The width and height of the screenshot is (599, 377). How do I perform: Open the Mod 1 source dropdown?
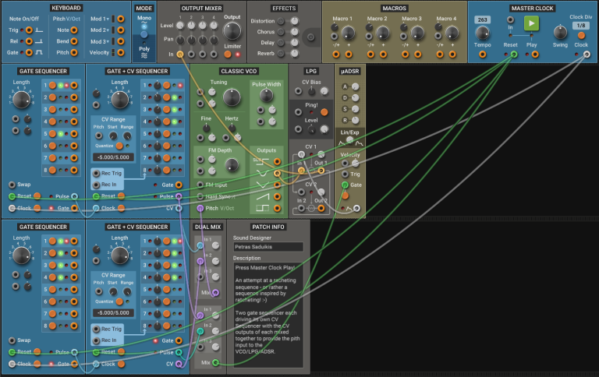[100, 19]
